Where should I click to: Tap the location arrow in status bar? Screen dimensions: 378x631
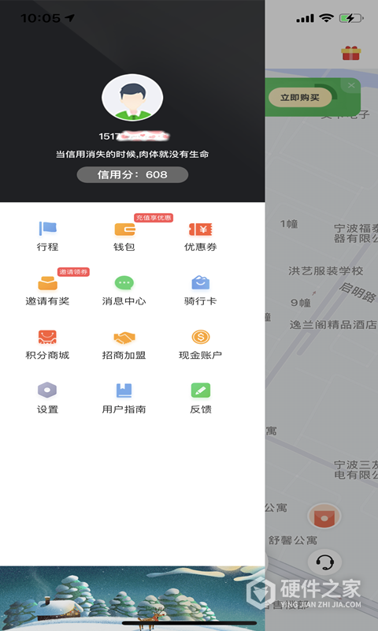(x=69, y=17)
